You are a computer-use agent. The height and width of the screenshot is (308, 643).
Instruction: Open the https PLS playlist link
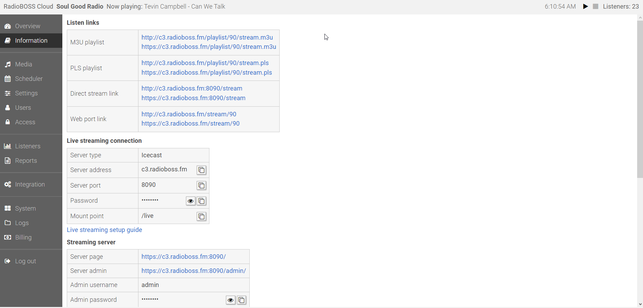point(207,73)
